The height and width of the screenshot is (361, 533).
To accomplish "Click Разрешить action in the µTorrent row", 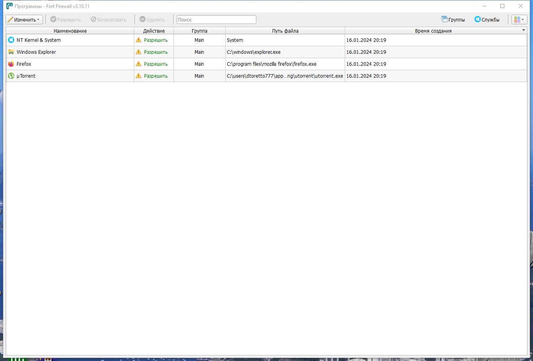I will (156, 76).
